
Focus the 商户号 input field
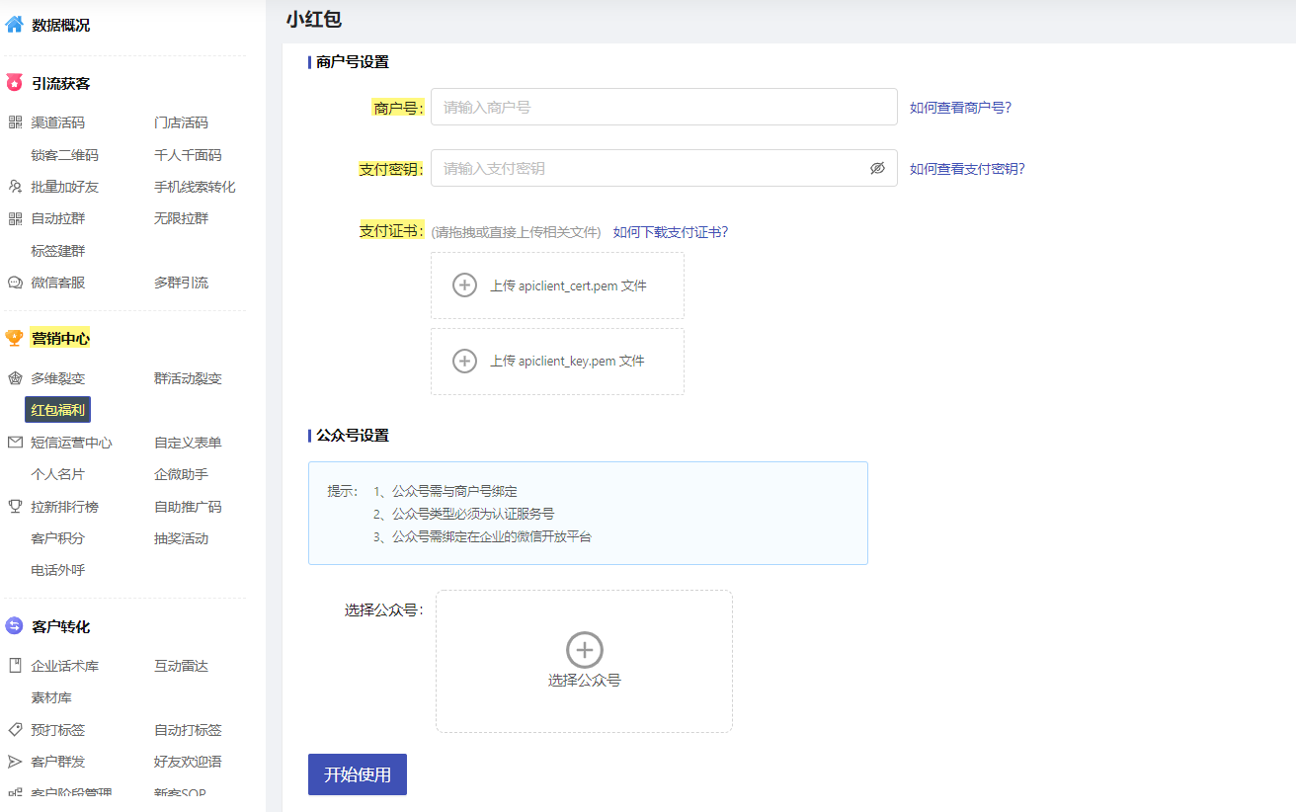[x=664, y=107]
